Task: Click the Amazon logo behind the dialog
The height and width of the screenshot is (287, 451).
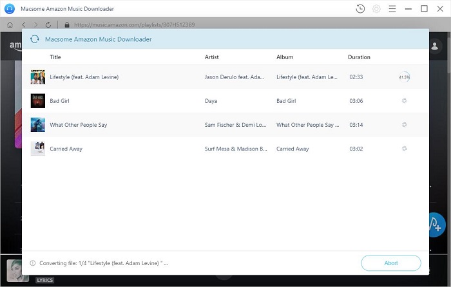Action: click(15, 46)
